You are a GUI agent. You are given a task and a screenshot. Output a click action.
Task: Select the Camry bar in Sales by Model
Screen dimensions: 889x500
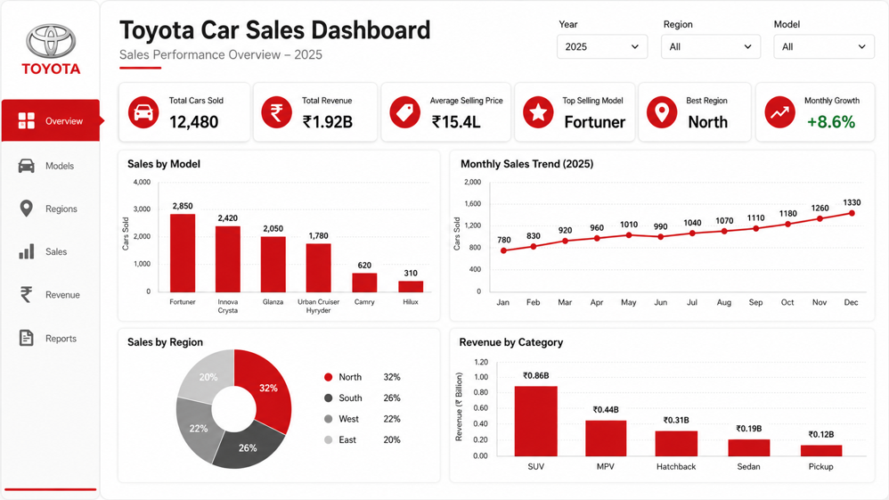click(x=364, y=283)
